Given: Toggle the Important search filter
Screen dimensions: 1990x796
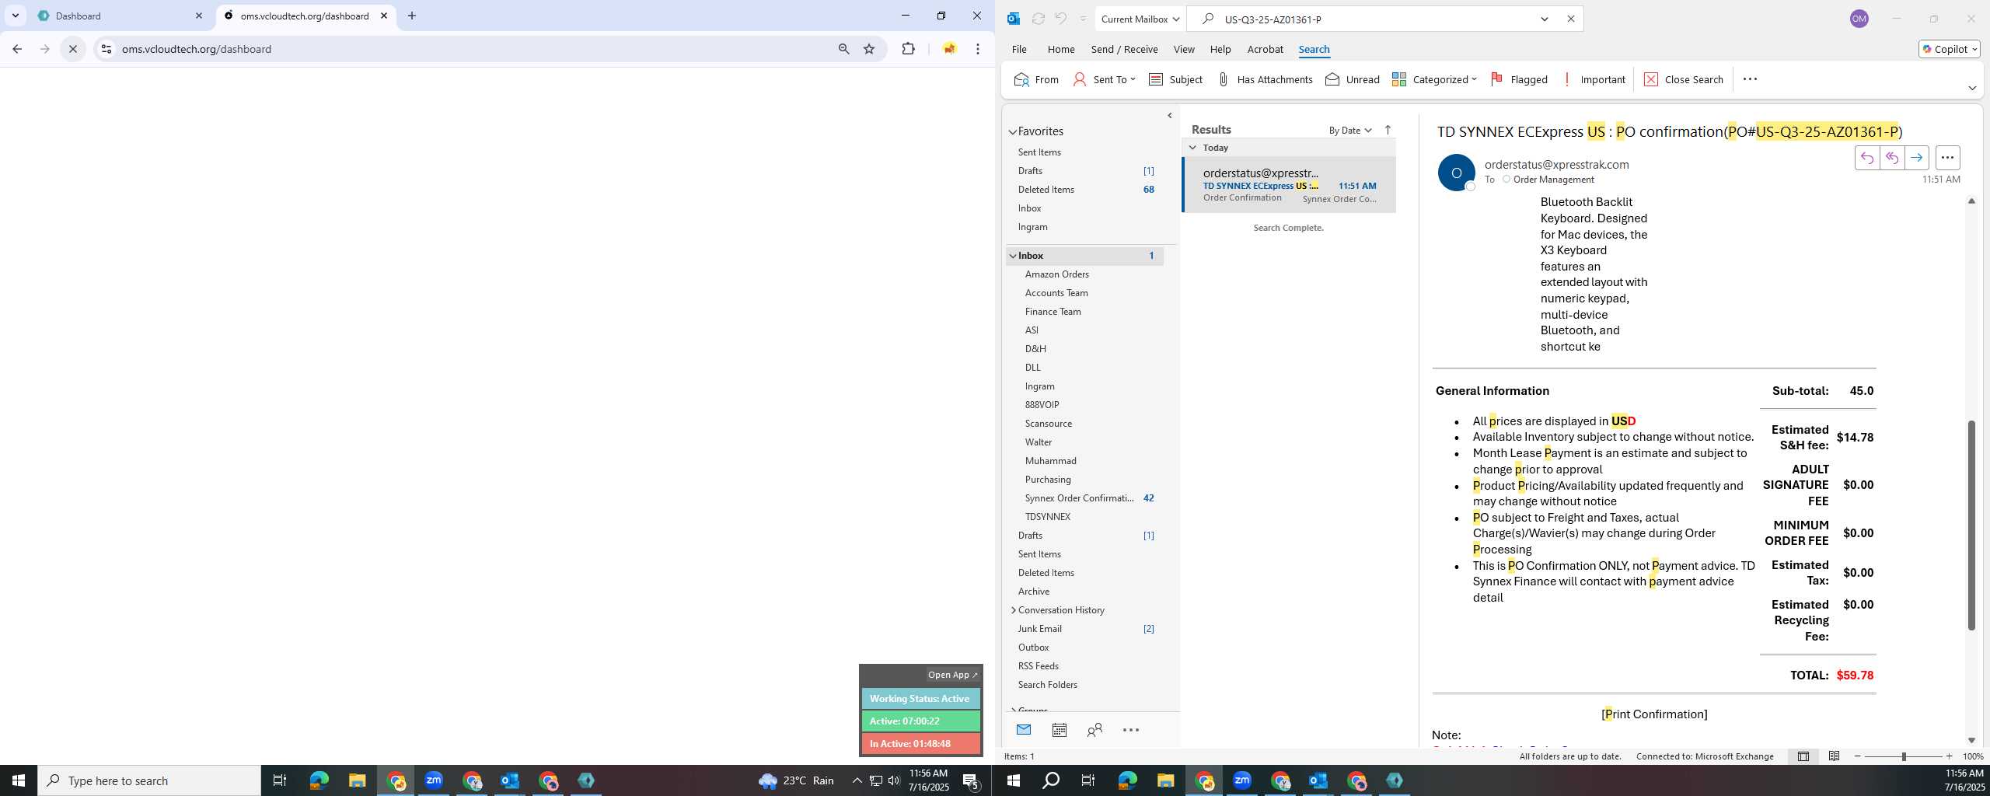Looking at the screenshot, I should (x=1593, y=79).
